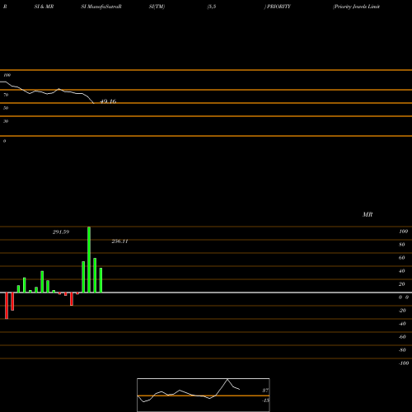Click the PRIORITY symbol text in header

(279, 7)
